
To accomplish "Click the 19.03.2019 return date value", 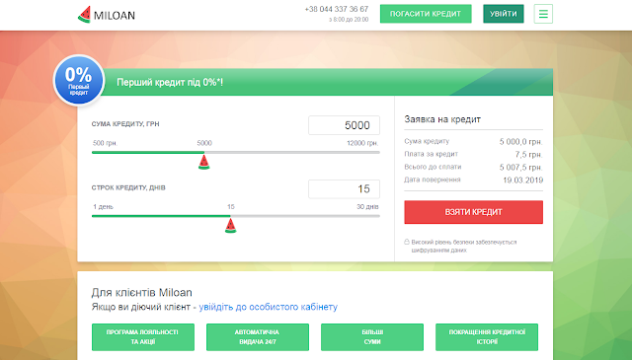I will pyautogui.click(x=522, y=180).
